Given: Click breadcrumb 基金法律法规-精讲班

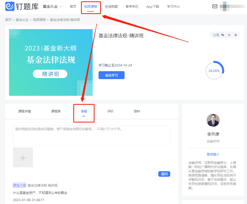Looking at the screenshot, I should [65, 20].
